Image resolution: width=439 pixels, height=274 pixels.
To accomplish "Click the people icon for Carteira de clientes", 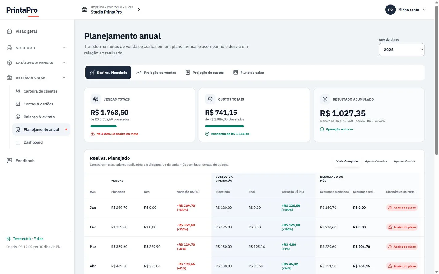I will click(x=18, y=91).
